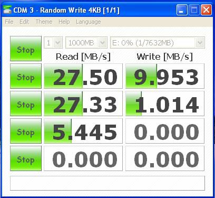Open the Language menu
215x198 pixels.
pyautogui.click(x=89, y=22)
